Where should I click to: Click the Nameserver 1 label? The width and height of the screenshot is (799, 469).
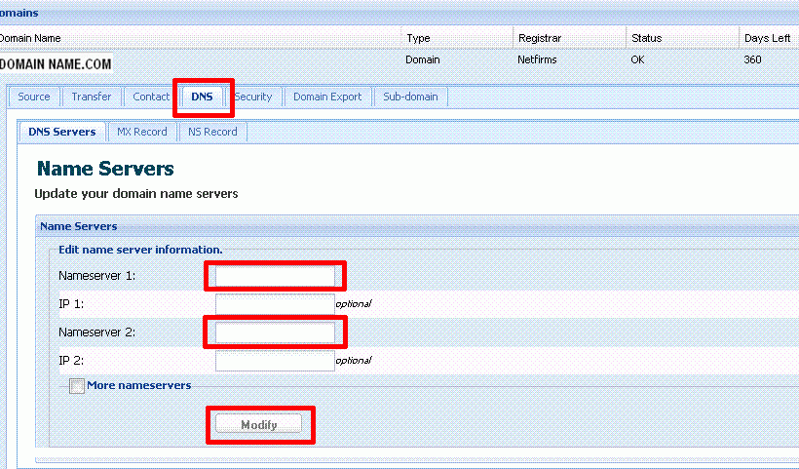point(96,276)
